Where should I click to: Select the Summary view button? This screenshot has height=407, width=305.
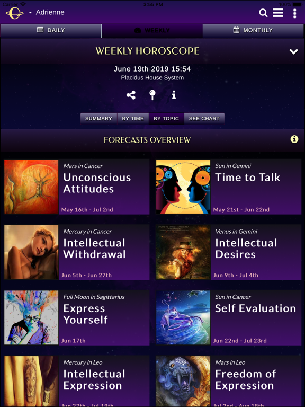click(x=98, y=119)
